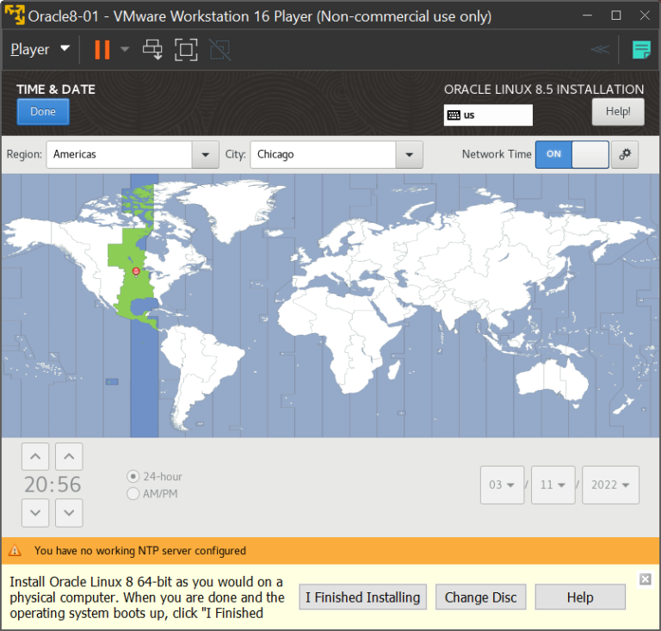Toggle the Network Time switch

(572, 155)
